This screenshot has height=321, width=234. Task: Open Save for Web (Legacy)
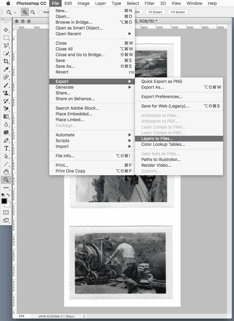(179, 106)
